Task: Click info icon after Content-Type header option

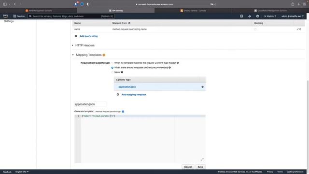Action: coord(178,63)
